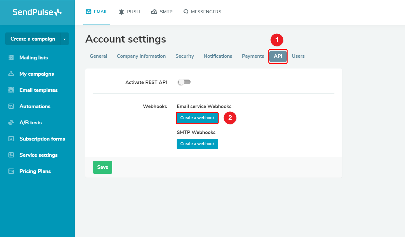Viewport: 405px width, 237px height.
Task: Select the MESSENGERS top menu item
Action: [202, 12]
